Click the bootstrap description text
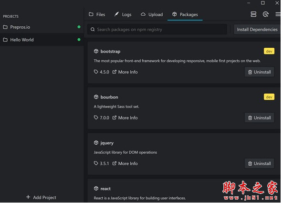This screenshot has width=283, height=203. pyautogui.click(x=177, y=61)
